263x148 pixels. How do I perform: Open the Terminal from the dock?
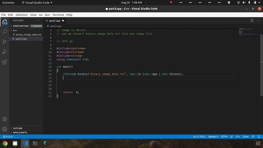click(35, 143)
